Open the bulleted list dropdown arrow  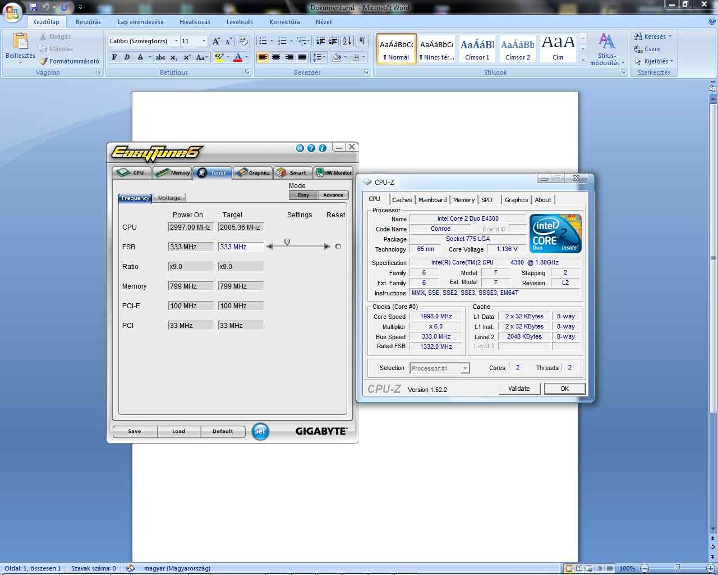pos(271,41)
